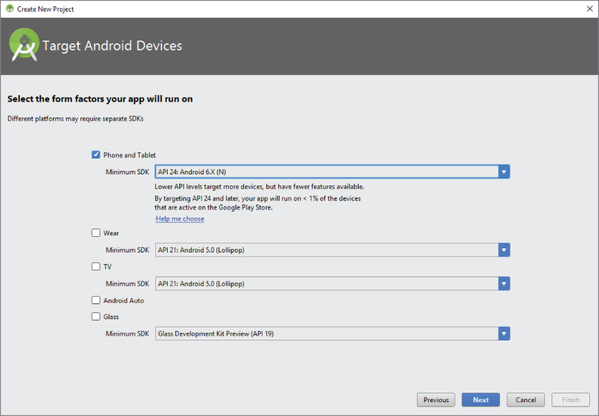Image resolution: width=599 pixels, height=416 pixels.
Task: Open the Glass Minimum SDK dropdown arrow
Action: coord(504,334)
